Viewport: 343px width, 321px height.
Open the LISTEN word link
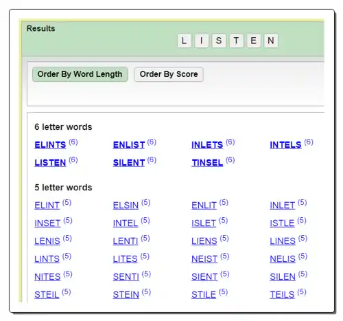click(50, 163)
